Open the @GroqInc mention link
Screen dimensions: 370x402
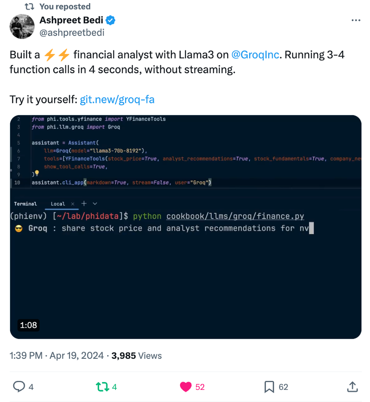(255, 55)
